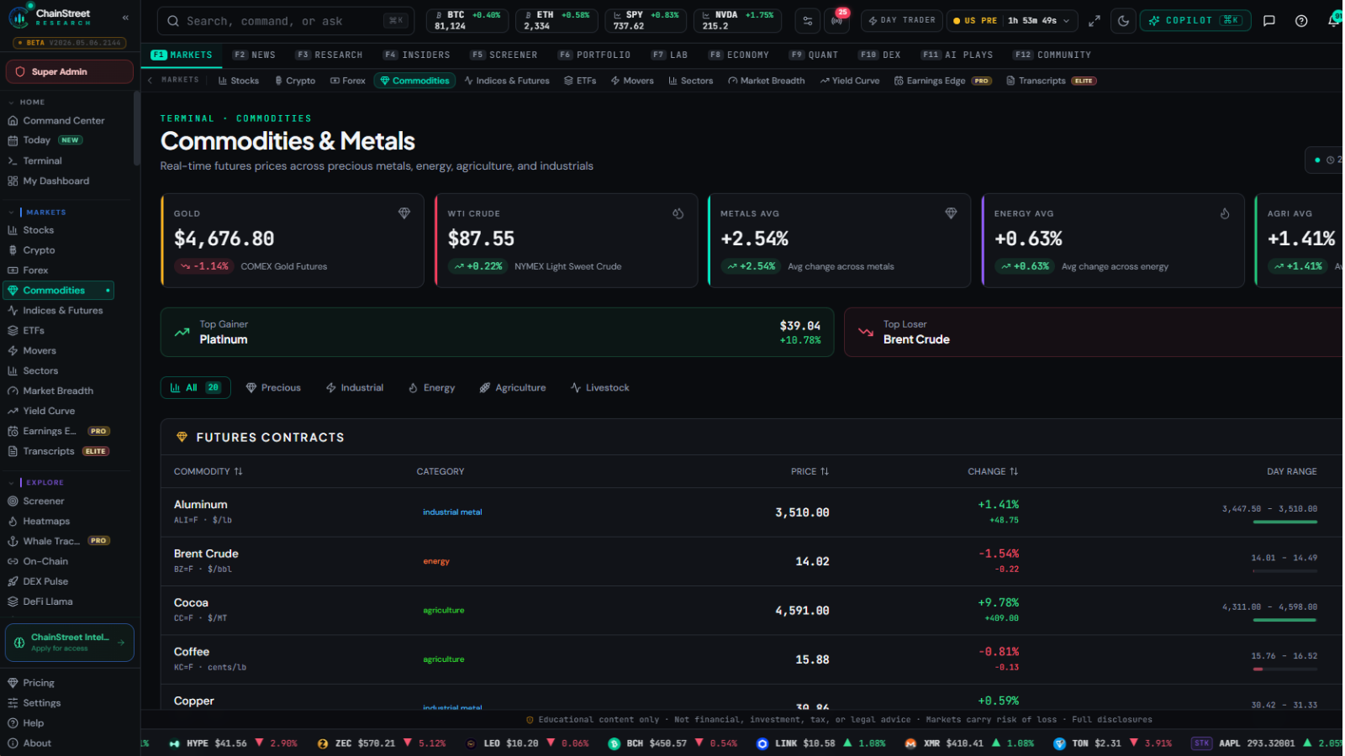Click Coffee day range bar
Viewport: 1345px width, 756px height.
[x=1284, y=669]
